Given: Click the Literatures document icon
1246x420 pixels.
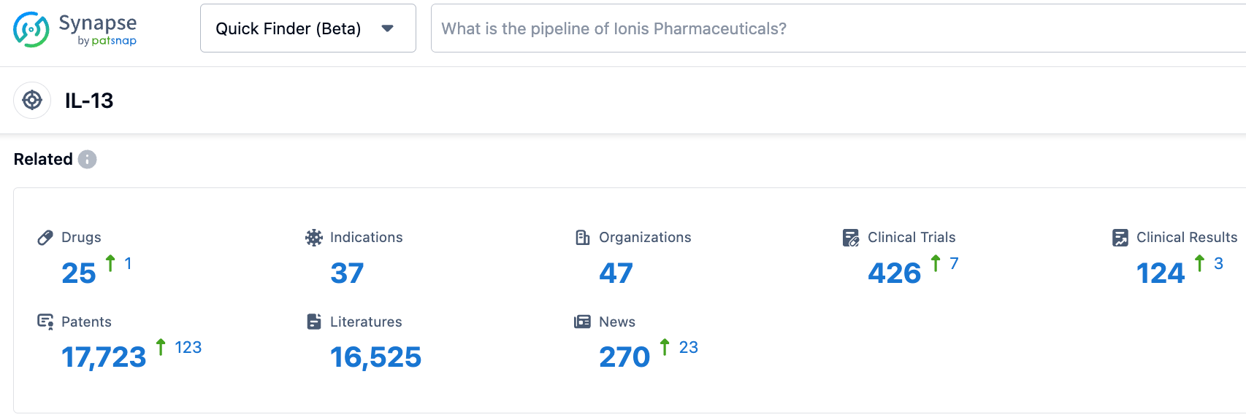Looking at the screenshot, I should pos(314,322).
